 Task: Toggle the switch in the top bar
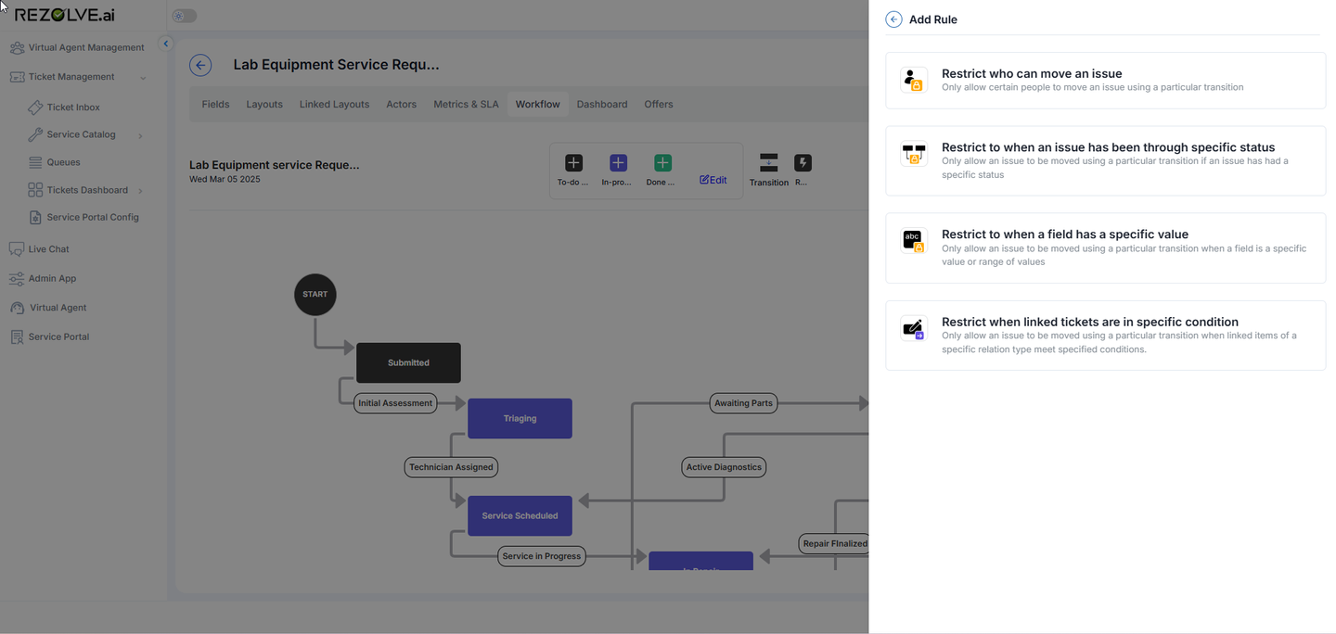[185, 16]
